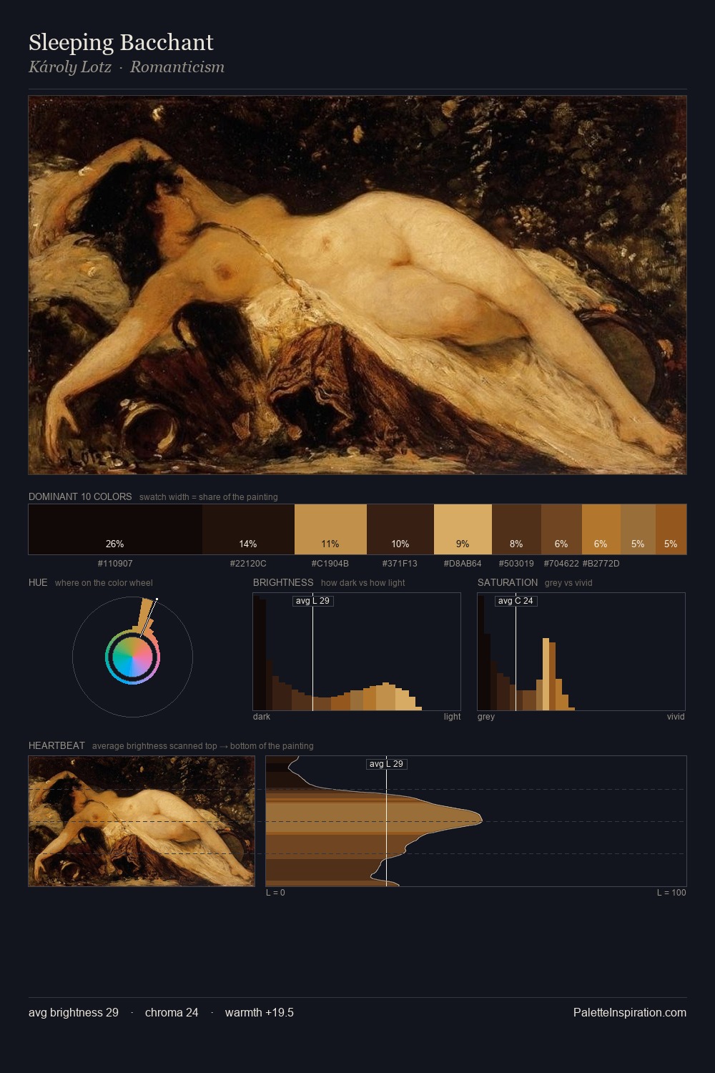Select the #371F13 swatch at 10%
This screenshot has height=1073, width=715.
pos(400,529)
